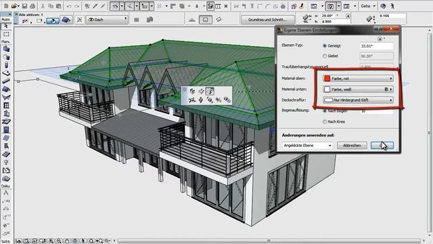This screenshot has width=433, height=244.
Task: Expand the guide lines dropdown arrow
Action: 122,6
